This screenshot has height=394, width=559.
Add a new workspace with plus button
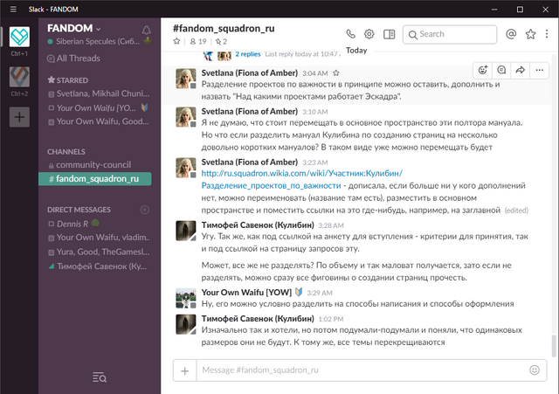[x=19, y=117]
